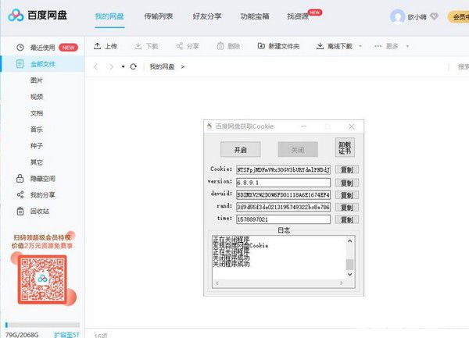
Task: Switch to 找资源 tab
Action: click(298, 16)
